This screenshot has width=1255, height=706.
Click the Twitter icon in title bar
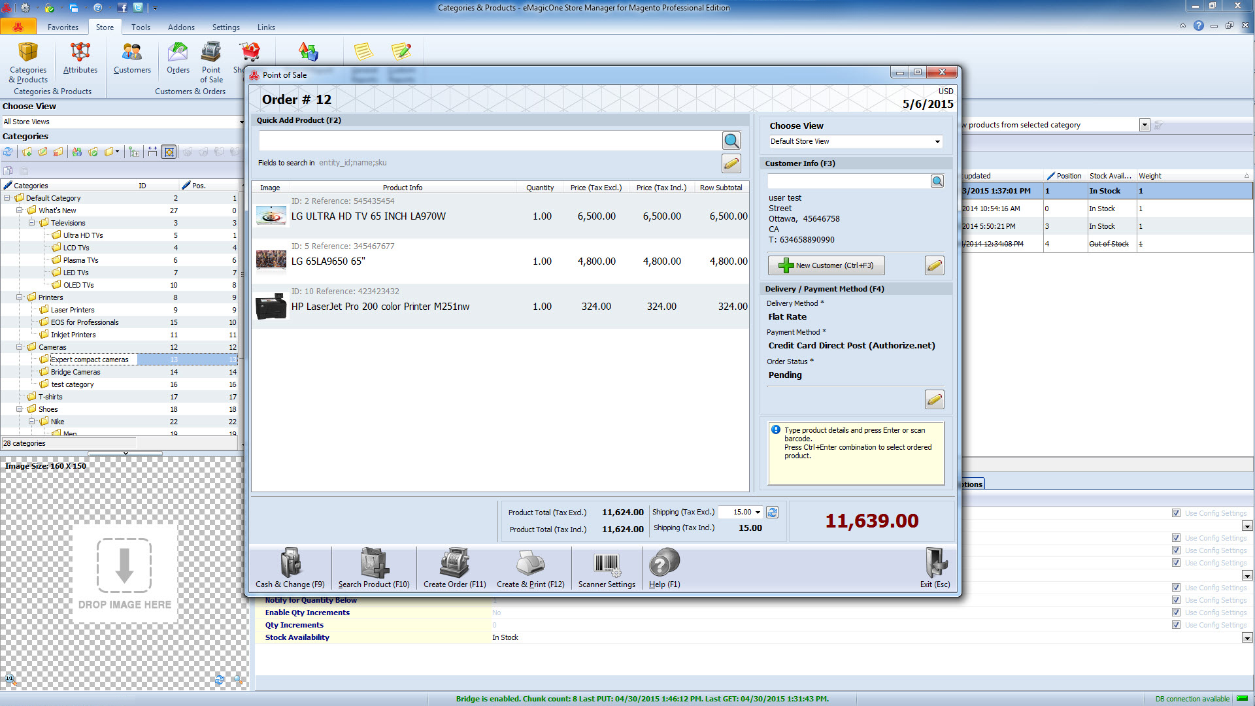138,8
